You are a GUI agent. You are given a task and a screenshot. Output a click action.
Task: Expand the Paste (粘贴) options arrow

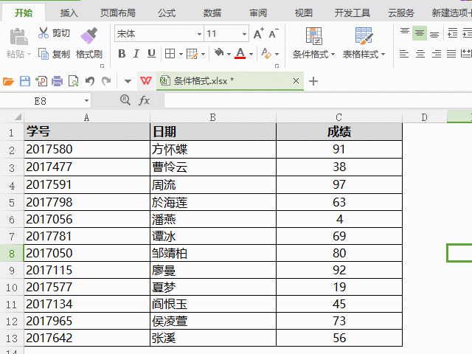point(29,55)
